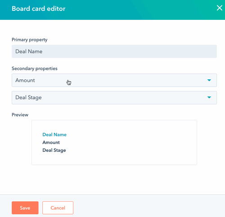Click the preview card box
225x217 pixels.
tap(114, 142)
